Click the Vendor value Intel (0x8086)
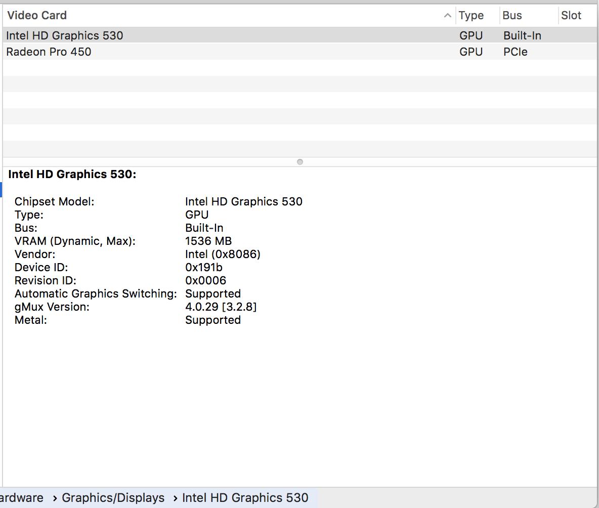599x508 pixels. coord(223,254)
